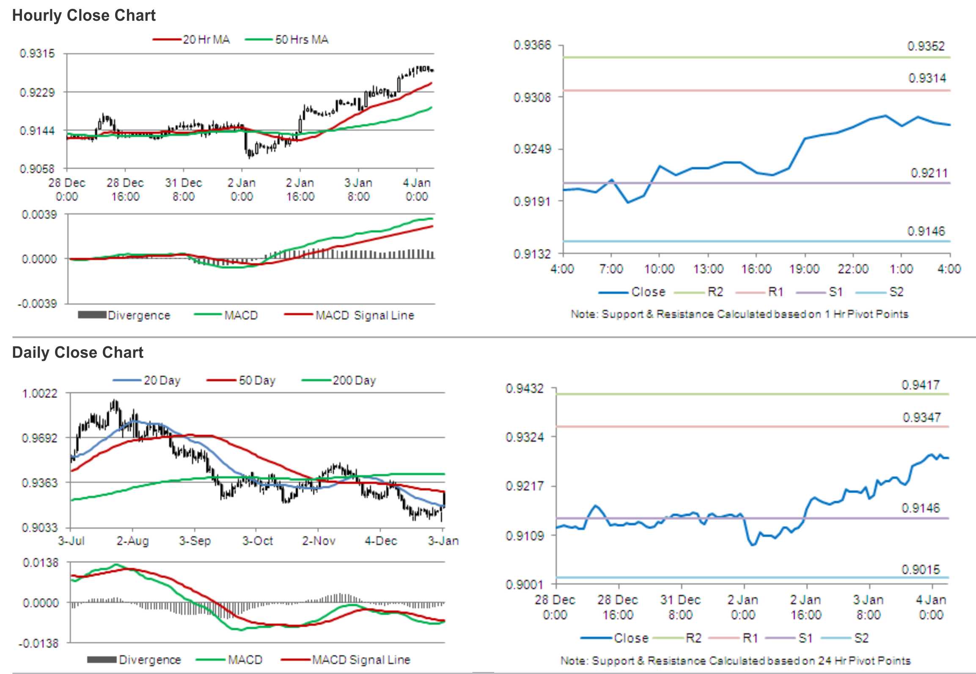Click the 0.9229 axis label
This screenshot has height=674, width=976.
[37, 92]
